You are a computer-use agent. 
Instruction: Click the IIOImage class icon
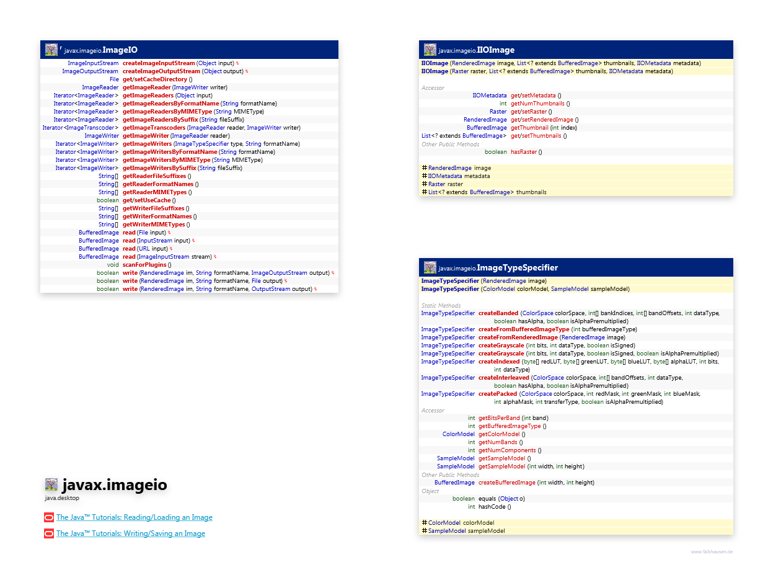click(x=430, y=50)
